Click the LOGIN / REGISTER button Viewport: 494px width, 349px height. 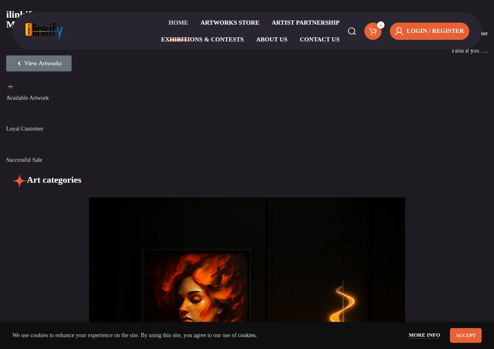click(429, 31)
